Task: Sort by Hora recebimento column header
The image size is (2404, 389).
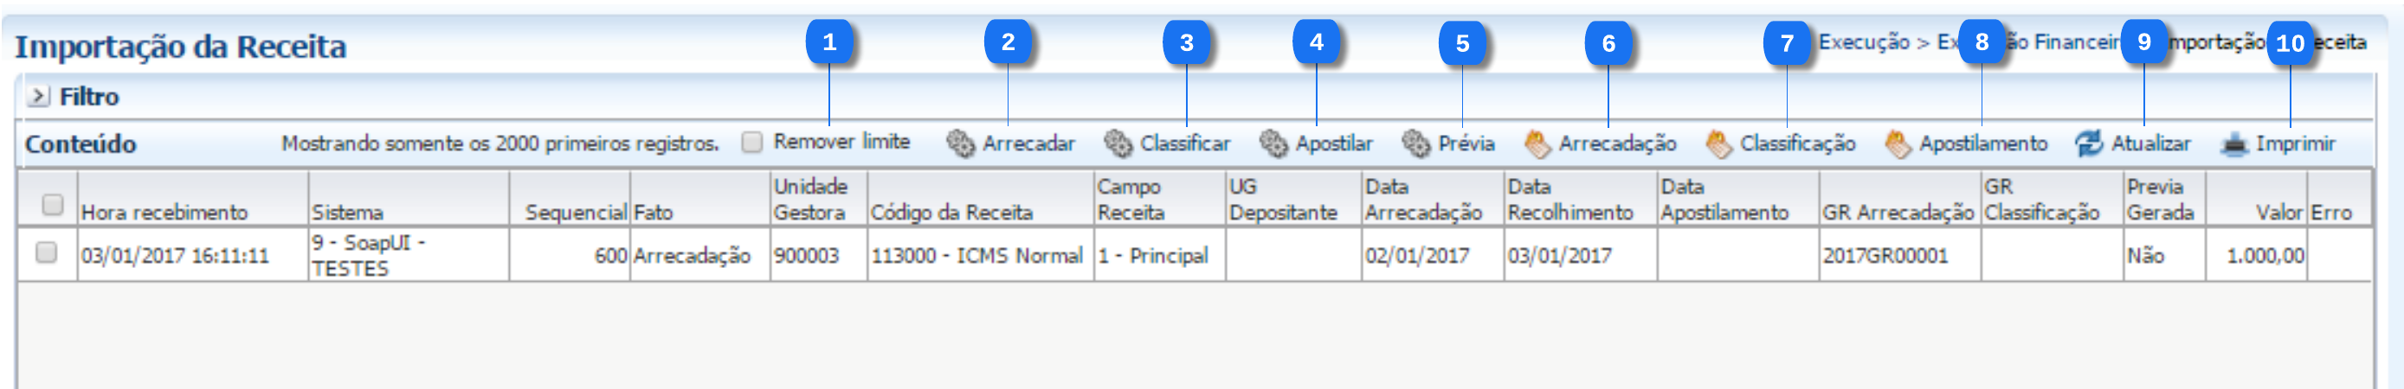Action: (x=164, y=213)
